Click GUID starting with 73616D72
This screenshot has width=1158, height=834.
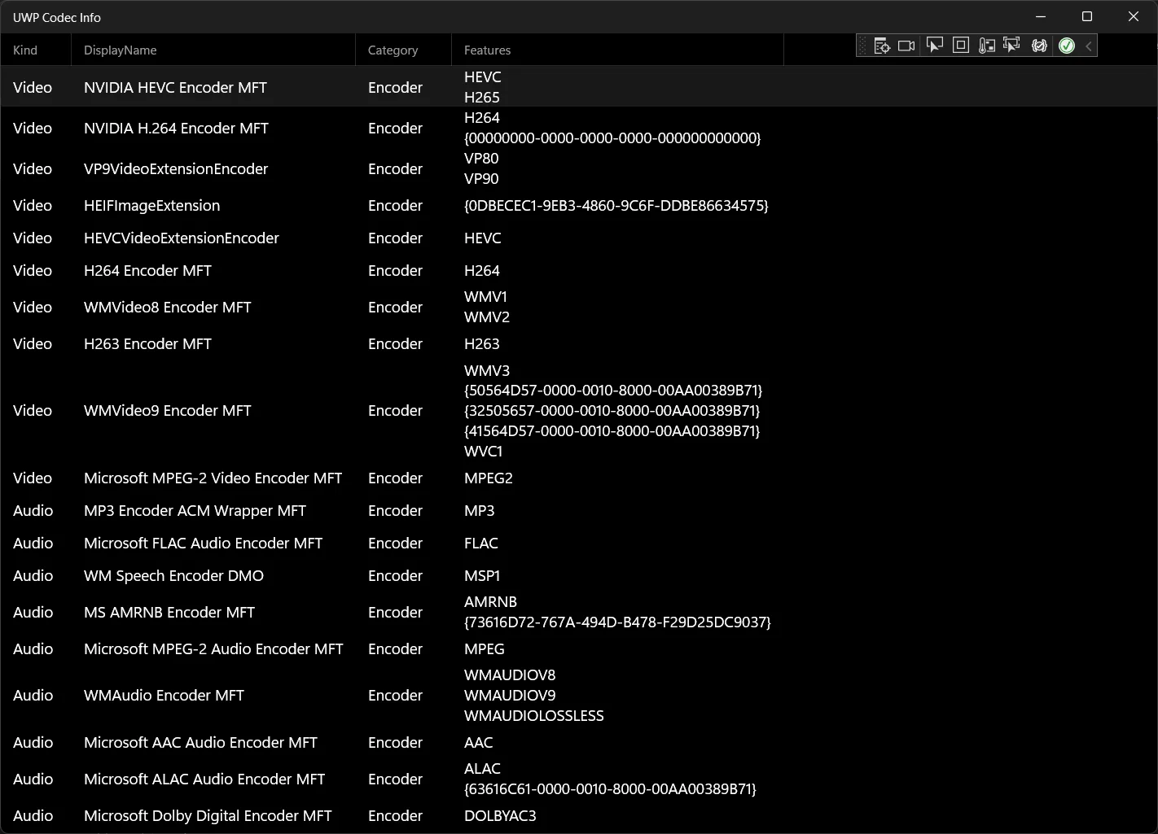click(617, 622)
